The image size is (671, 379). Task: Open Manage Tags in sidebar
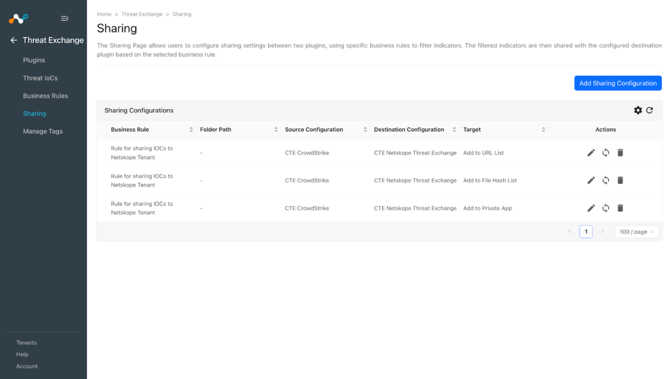[43, 131]
